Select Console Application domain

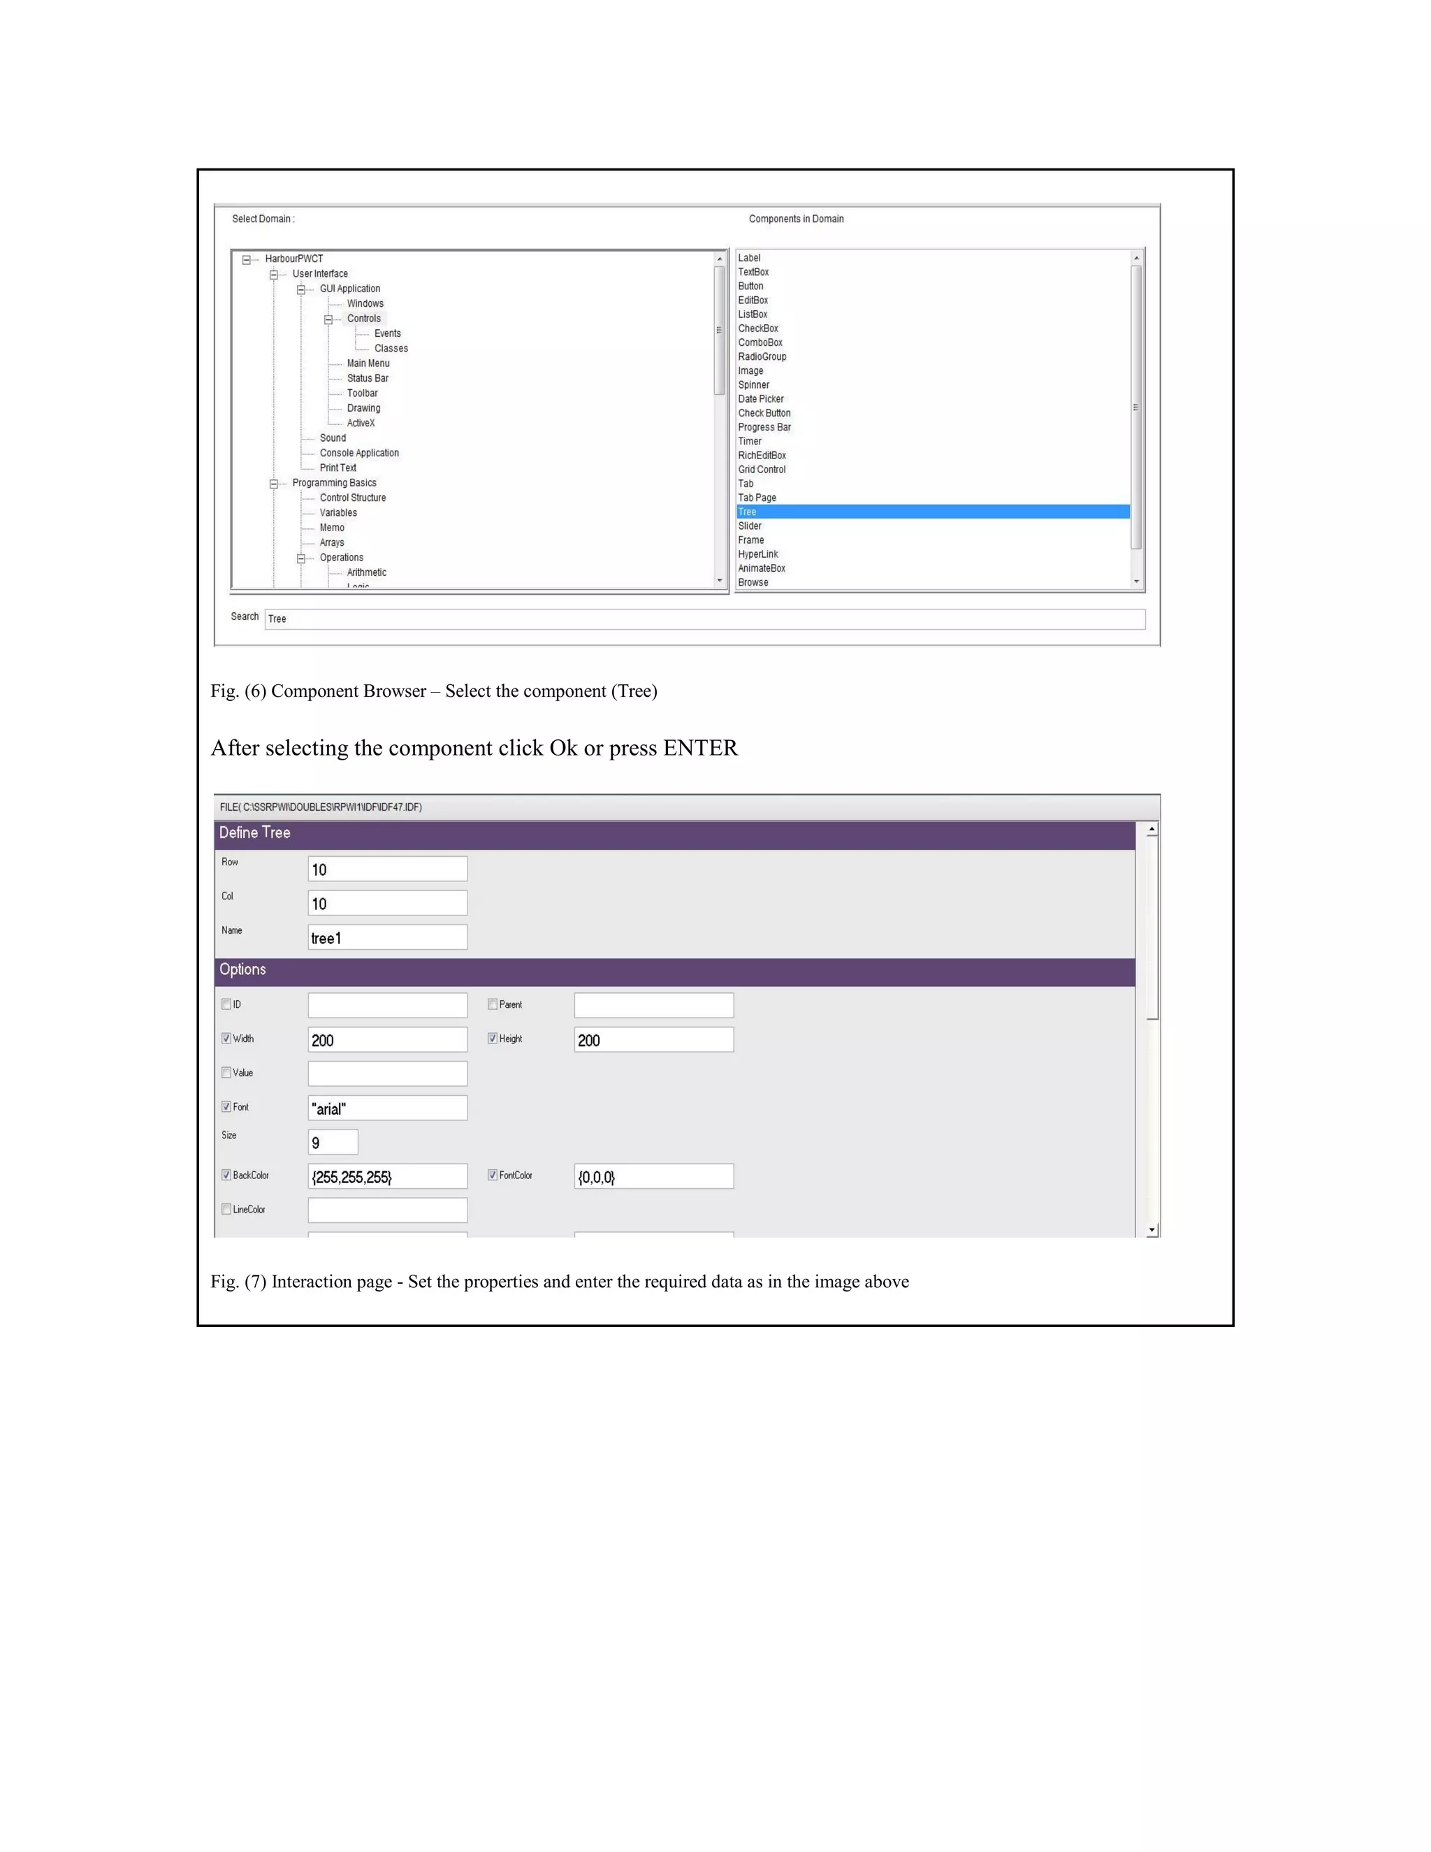pyautogui.click(x=358, y=453)
